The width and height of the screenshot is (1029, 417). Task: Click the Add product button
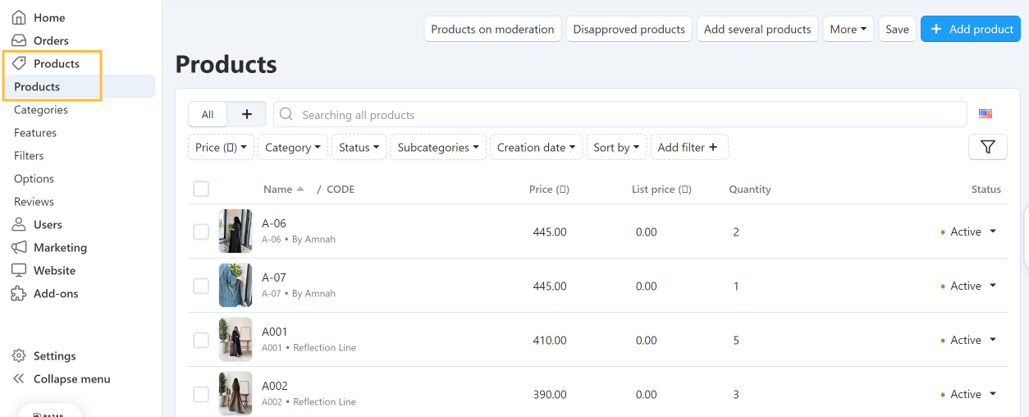point(971,29)
